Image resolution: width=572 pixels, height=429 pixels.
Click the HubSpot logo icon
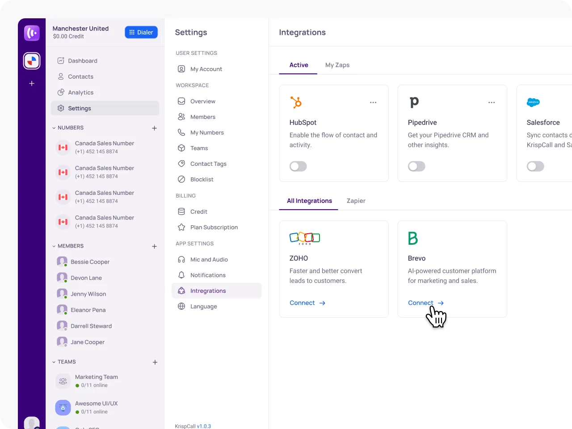296,102
